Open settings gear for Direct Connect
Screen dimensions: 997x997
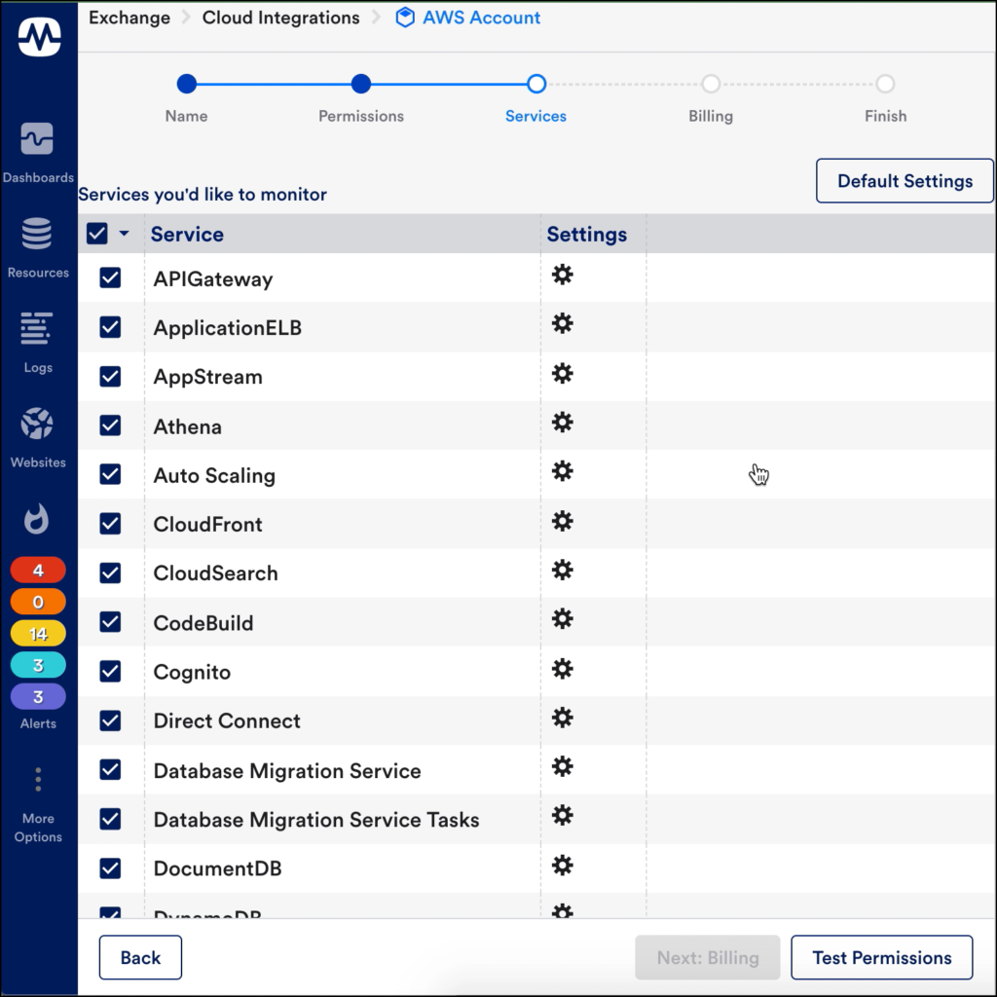[562, 718]
